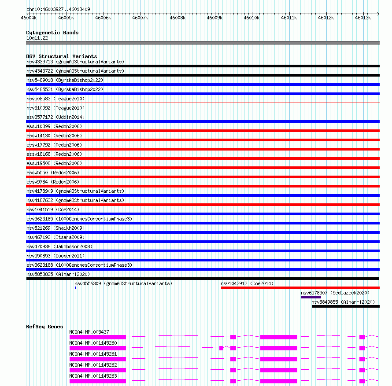This screenshot has height=386, width=392.
Task: Select nsv508583 (Teague2010) variant
Action: pos(55,99)
